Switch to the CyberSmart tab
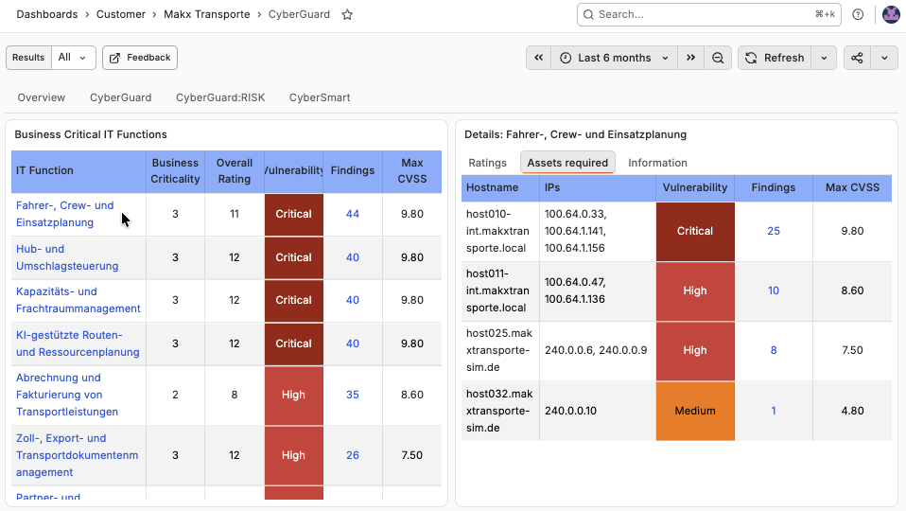This screenshot has width=906, height=511. coord(320,97)
